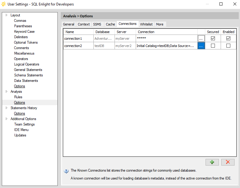This screenshot has width=240, height=188.
Task: Click the Connection column header
Action: click(x=167, y=32)
